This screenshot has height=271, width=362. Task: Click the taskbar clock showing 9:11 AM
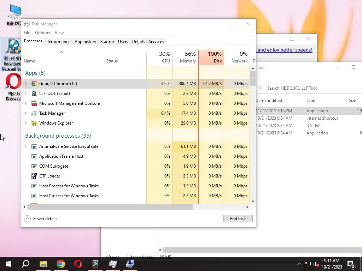click(332, 264)
